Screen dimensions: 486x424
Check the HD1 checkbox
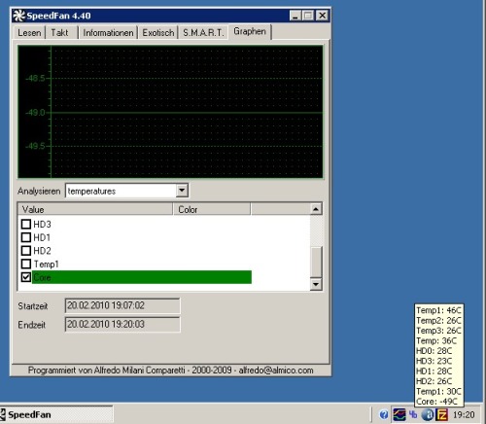click(26, 237)
